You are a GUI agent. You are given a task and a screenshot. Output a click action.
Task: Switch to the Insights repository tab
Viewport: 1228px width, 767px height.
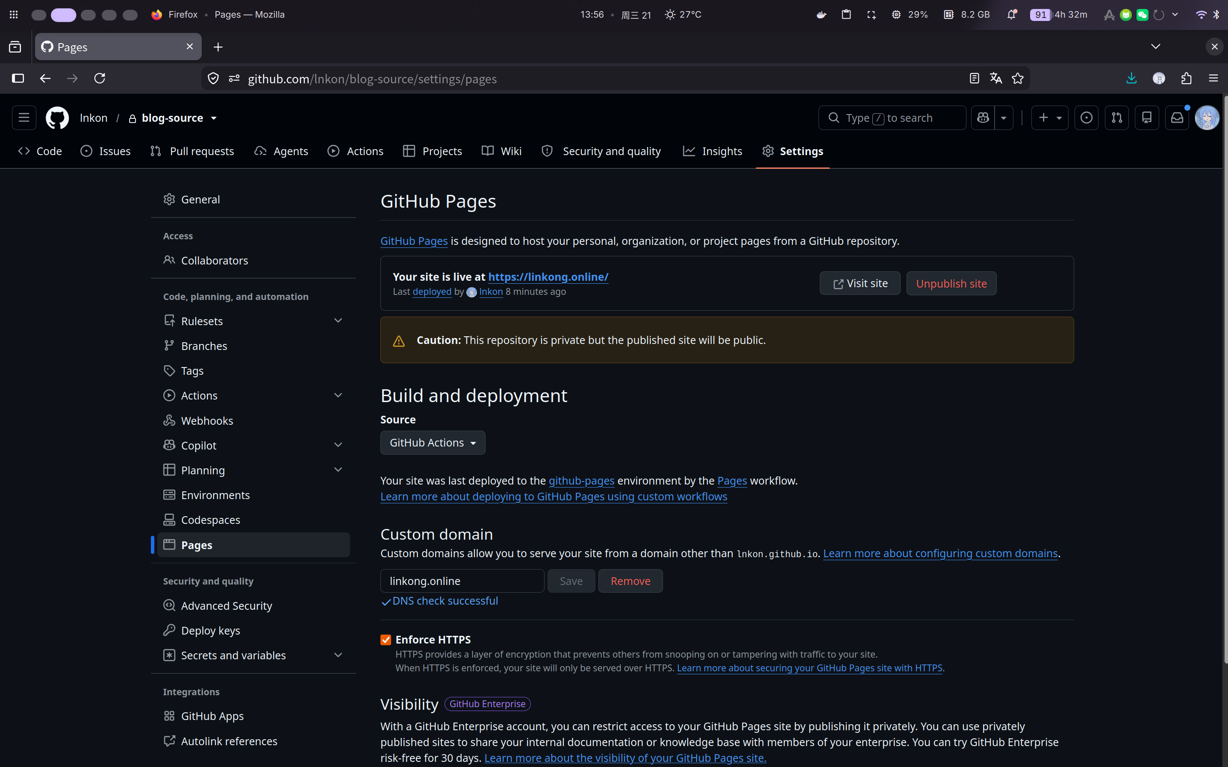click(x=712, y=151)
